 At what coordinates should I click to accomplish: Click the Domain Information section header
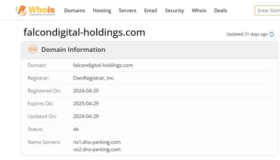(x=149, y=50)
